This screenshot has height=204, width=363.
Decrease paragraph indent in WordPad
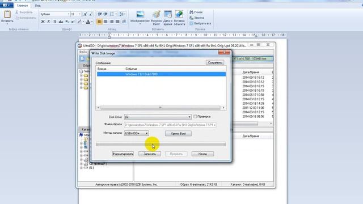[x=100, y=14]
